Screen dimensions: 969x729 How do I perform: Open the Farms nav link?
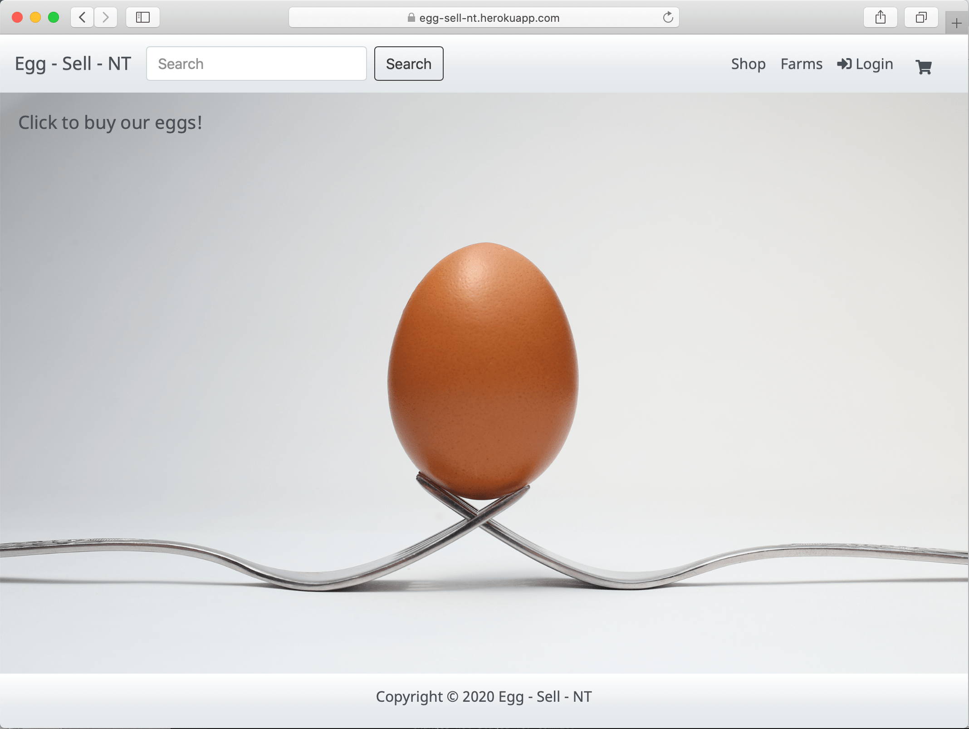[x=801, y=64]
